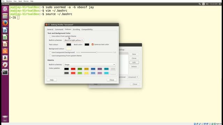The width and height of the screenshot is (223, 125).
Task: Choose the dark green palette swatch
Action: tap(80, 69)
